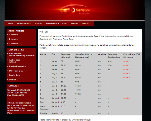The image size is (151, 121).
Task: Open the 3 camere link
Action: point(13,44)
